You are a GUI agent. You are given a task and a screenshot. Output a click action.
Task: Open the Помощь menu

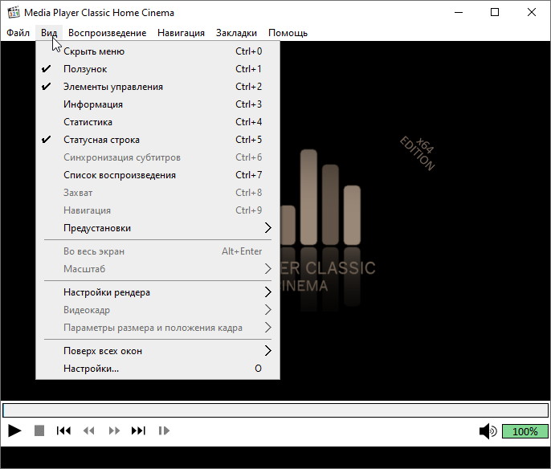tap(288, 33)
